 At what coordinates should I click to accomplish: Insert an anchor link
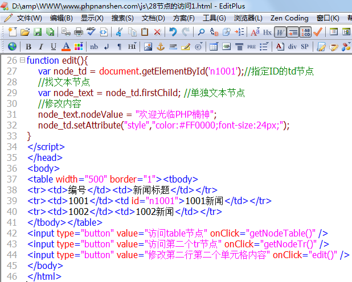161,47
